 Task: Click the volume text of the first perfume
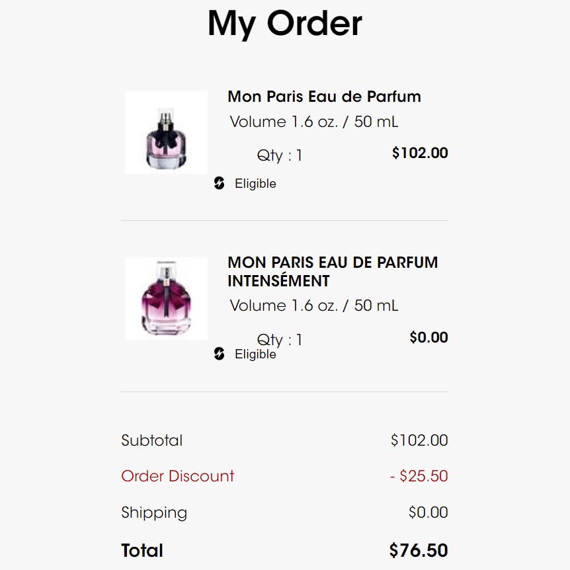314,122
